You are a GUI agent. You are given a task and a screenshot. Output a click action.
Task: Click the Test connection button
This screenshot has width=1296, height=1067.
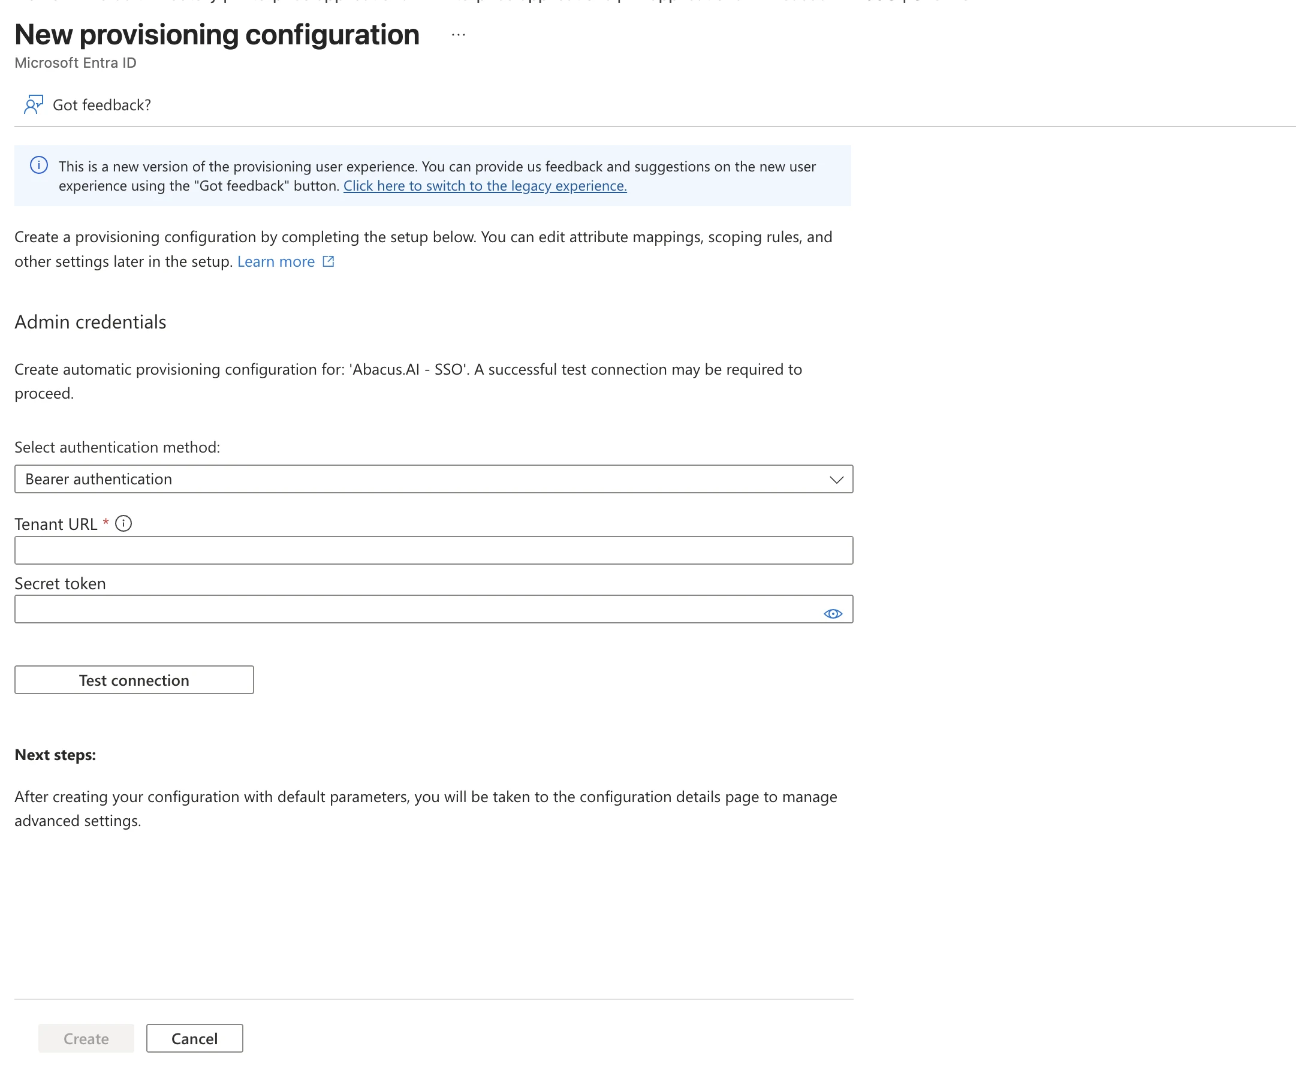(x=134, y=680)
